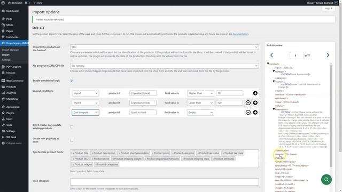
Task: Follow the documentation link
Action: pos(240,34)
